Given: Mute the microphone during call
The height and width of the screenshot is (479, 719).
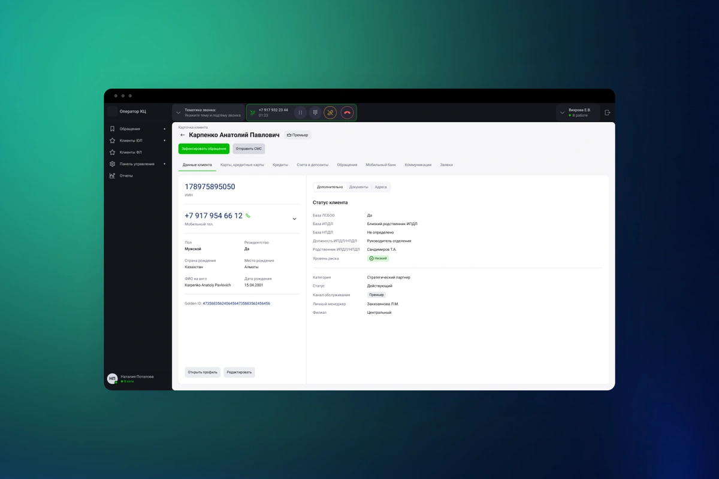Looking at the screenshot, I should click(330, 113).
